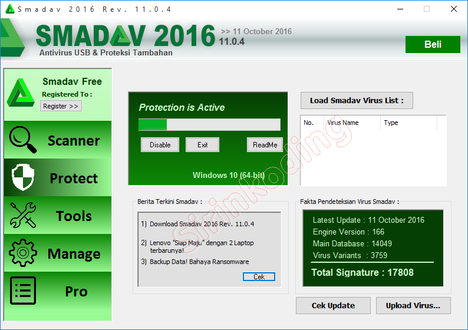Click the Cek Update button

(333, 305)
